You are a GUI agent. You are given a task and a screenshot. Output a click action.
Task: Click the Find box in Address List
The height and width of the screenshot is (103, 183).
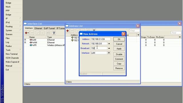(x=134, y=31)
